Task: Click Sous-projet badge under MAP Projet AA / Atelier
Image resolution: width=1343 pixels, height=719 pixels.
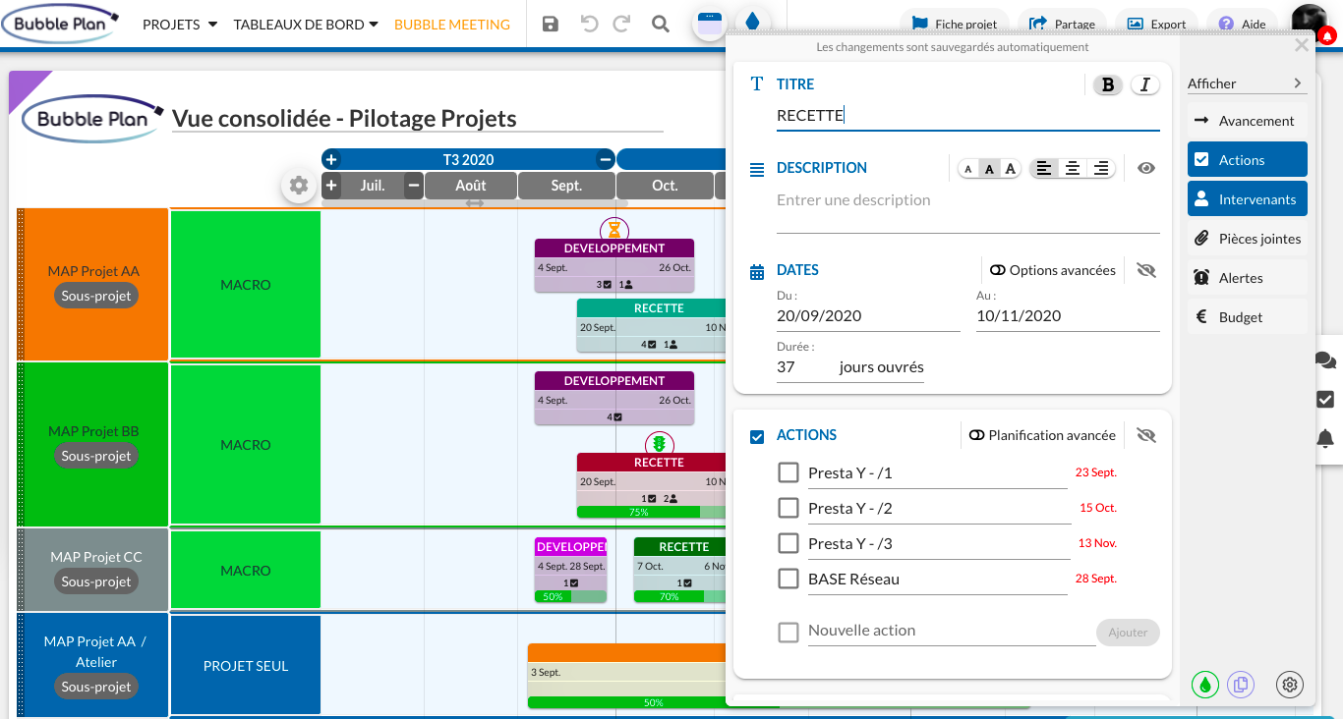Action: coord(96,687)
